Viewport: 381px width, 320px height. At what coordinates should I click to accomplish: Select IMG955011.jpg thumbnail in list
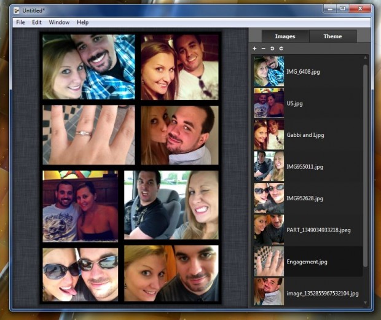pos(269,166)
